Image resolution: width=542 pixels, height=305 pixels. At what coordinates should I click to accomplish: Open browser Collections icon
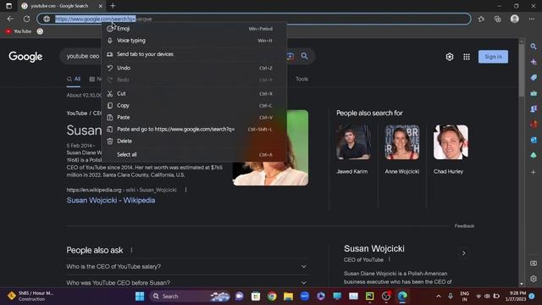(497, 19)
